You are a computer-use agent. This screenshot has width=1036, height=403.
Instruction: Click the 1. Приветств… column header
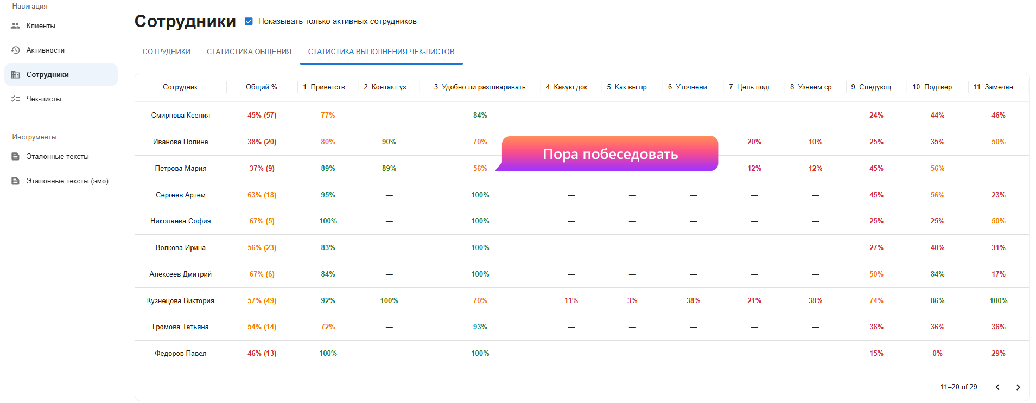point(327,87)
